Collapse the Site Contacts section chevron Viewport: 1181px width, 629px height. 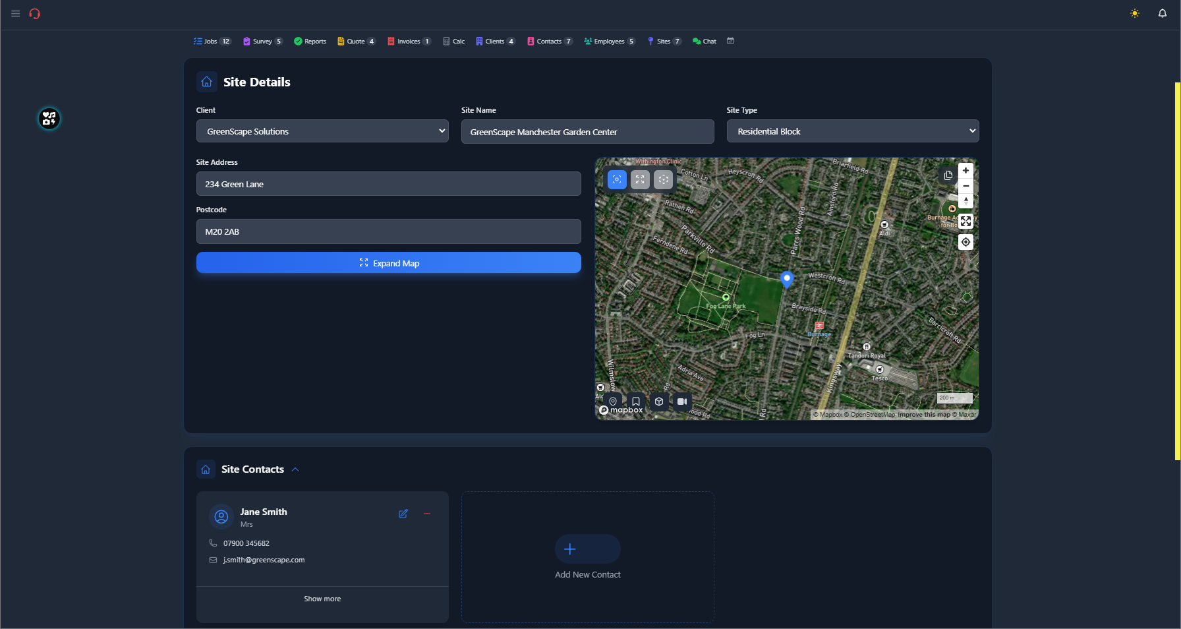click(x=295, y=469)
